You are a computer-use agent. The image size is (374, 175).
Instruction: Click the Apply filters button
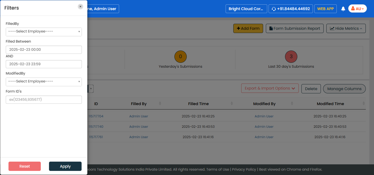(65, 166)
